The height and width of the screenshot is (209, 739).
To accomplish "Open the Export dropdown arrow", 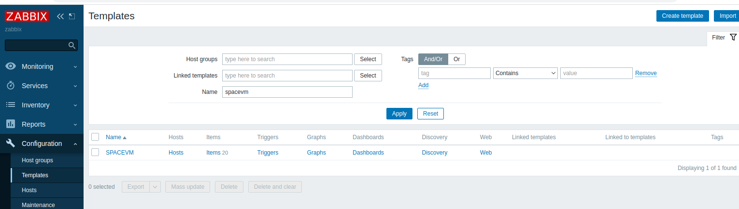I will 156,187.
